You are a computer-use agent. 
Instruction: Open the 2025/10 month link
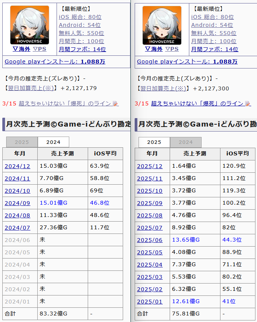[x=150, y=191]
